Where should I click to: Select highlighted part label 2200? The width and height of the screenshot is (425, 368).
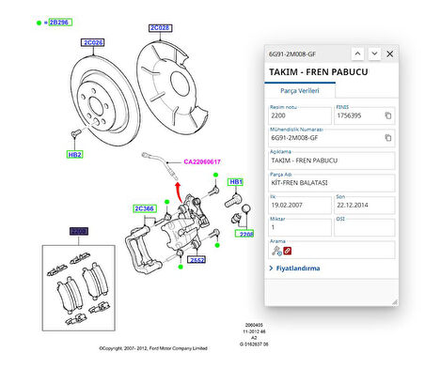pyautogui.click(x=79, y=231)
